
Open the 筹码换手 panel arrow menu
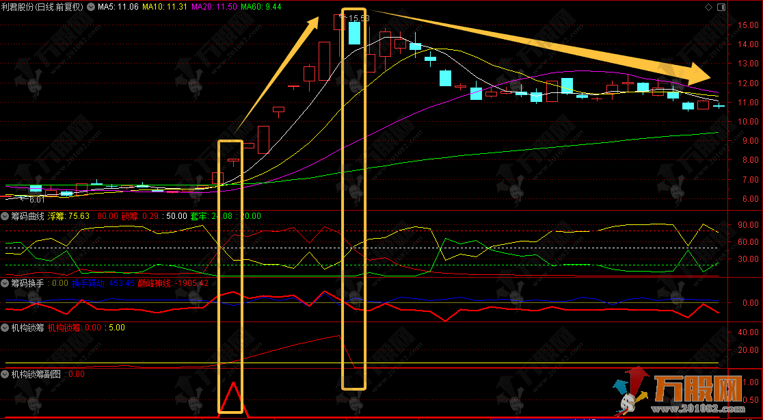click(x=5, y=283)
